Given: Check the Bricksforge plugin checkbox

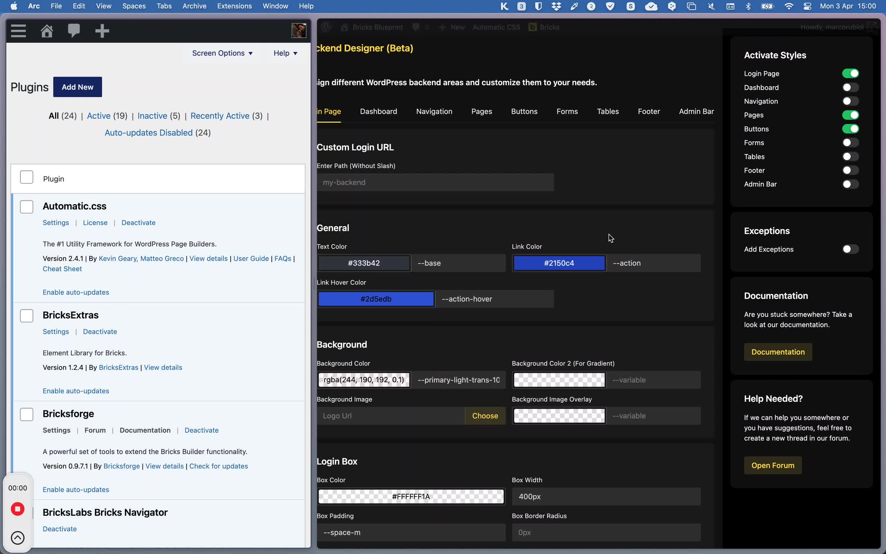Looking at the screenshot, I should click(26, 414).
